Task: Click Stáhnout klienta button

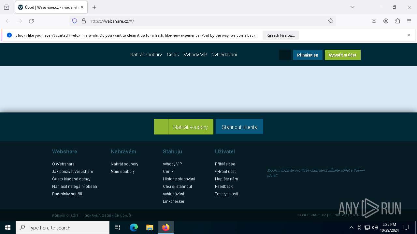Action: pos(239,127)
